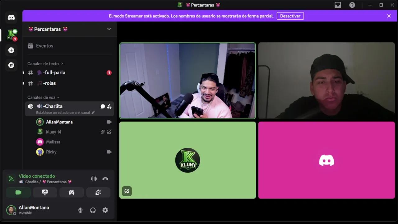Select the -Charlita voice channel
Image resolution: width=398 pixels, height=224 pixels.
[69, 109]
